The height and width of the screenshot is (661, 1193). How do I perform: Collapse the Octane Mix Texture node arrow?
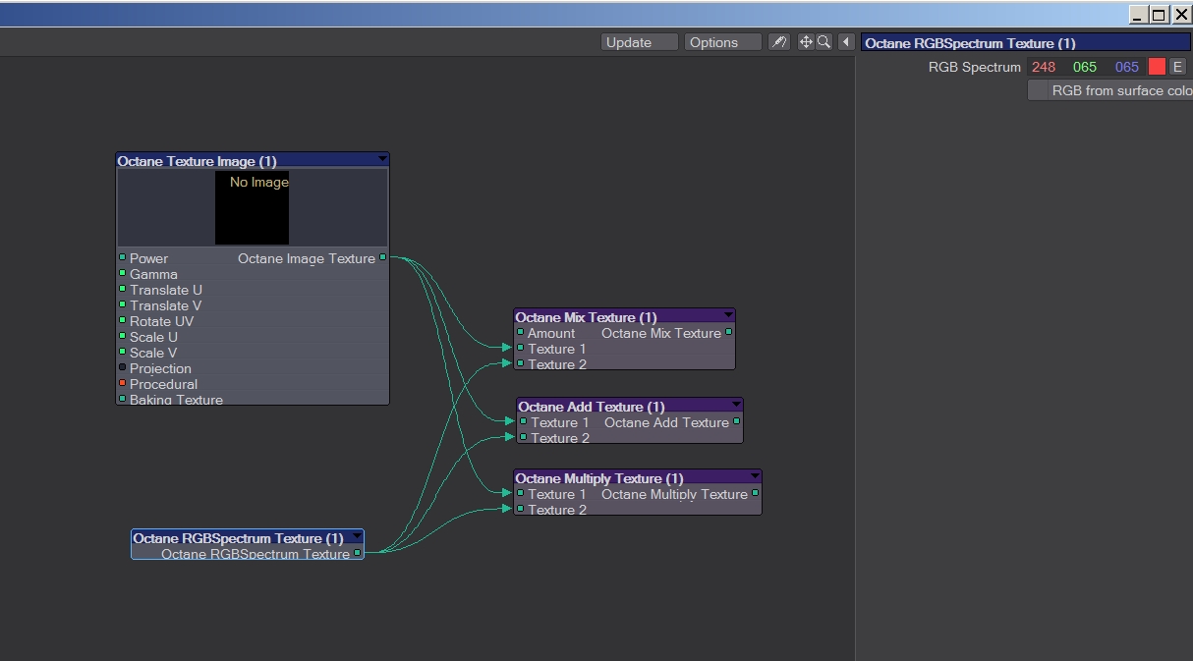click(728, 315)
